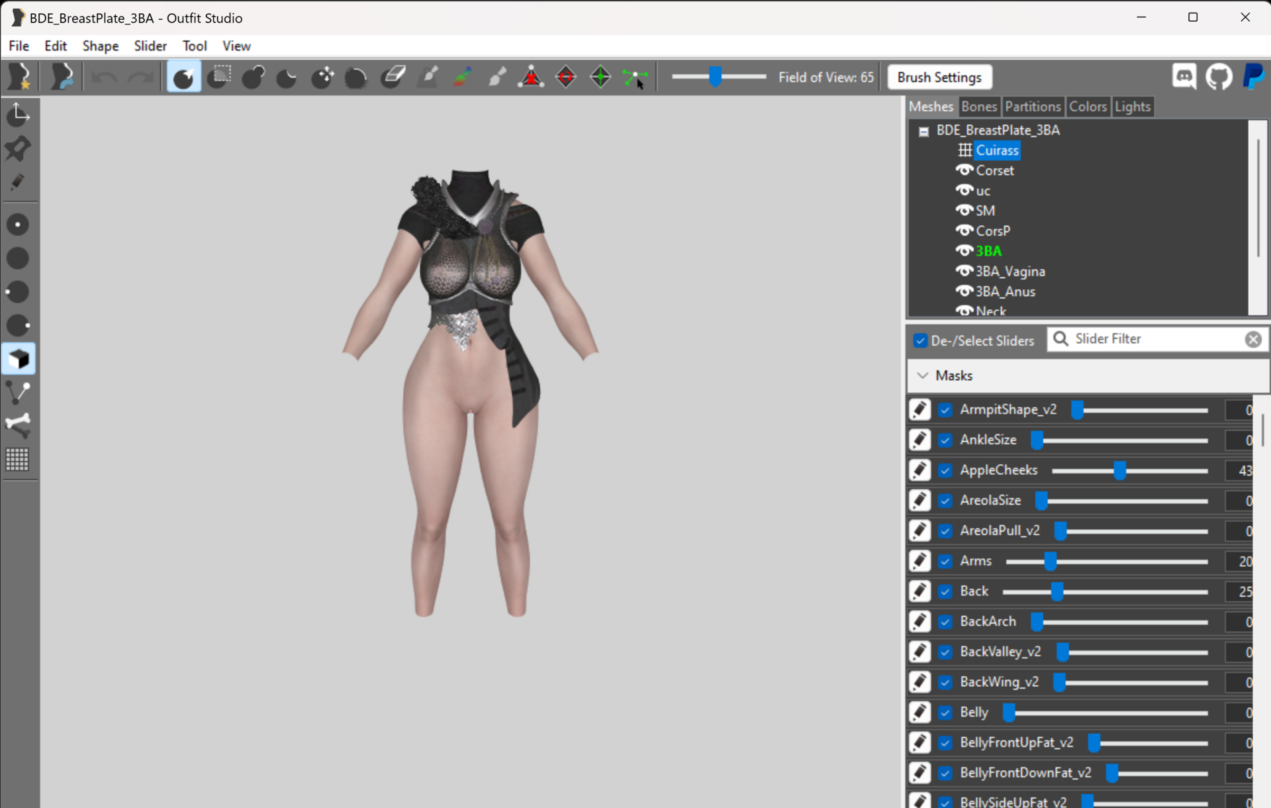Click the BackArch slider track
The width and height of the screenshot is (1271, 808).
[x=1119, y=622]
